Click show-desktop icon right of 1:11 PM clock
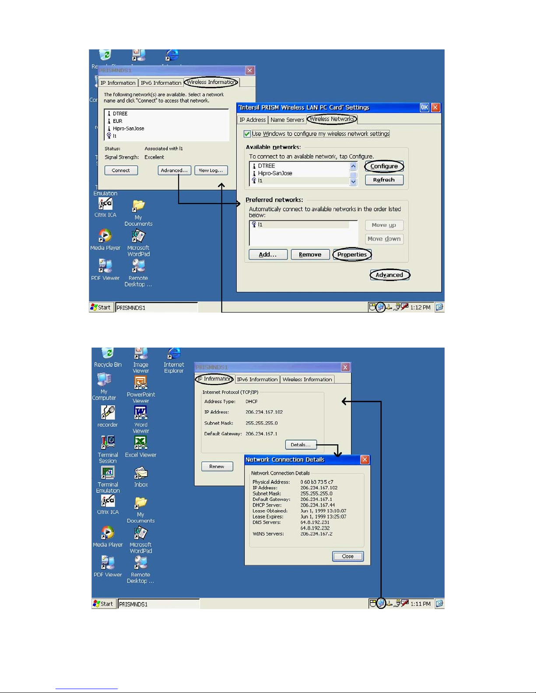Image resolution: width=536 pixels, height=693 pixels. [440, 604]
